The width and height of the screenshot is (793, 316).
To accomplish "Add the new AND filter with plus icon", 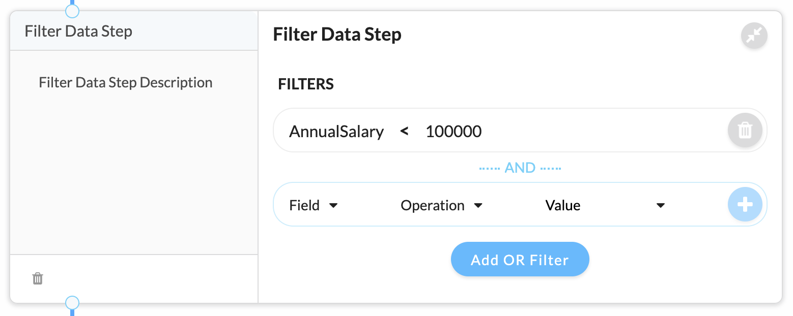I will (745, 205).
